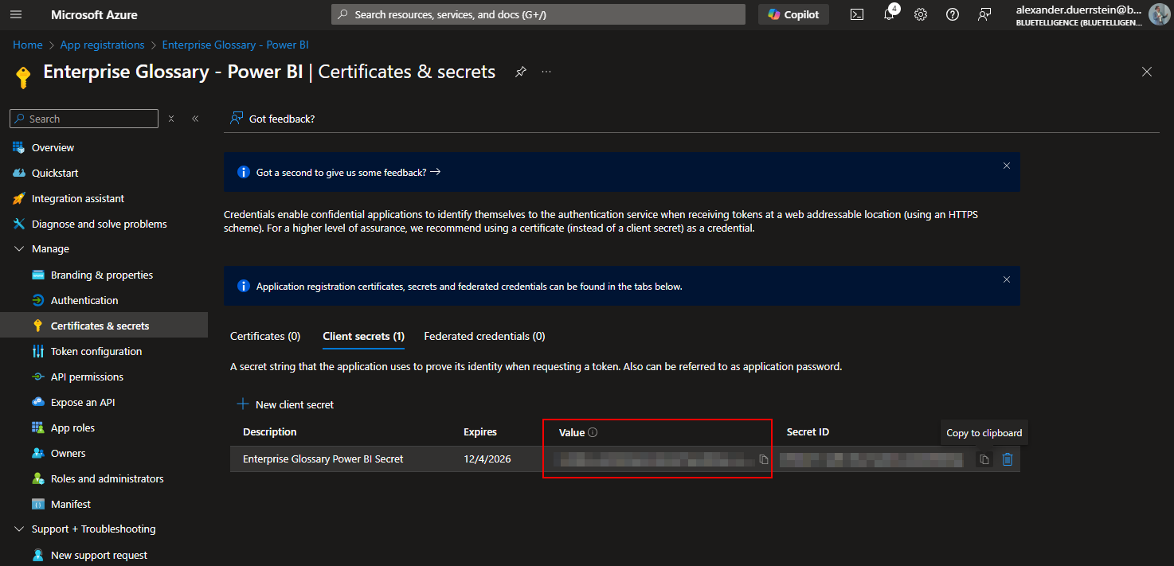1174x566 pixels.
Task: Open portal settings gear
Action: coord(921,14)
